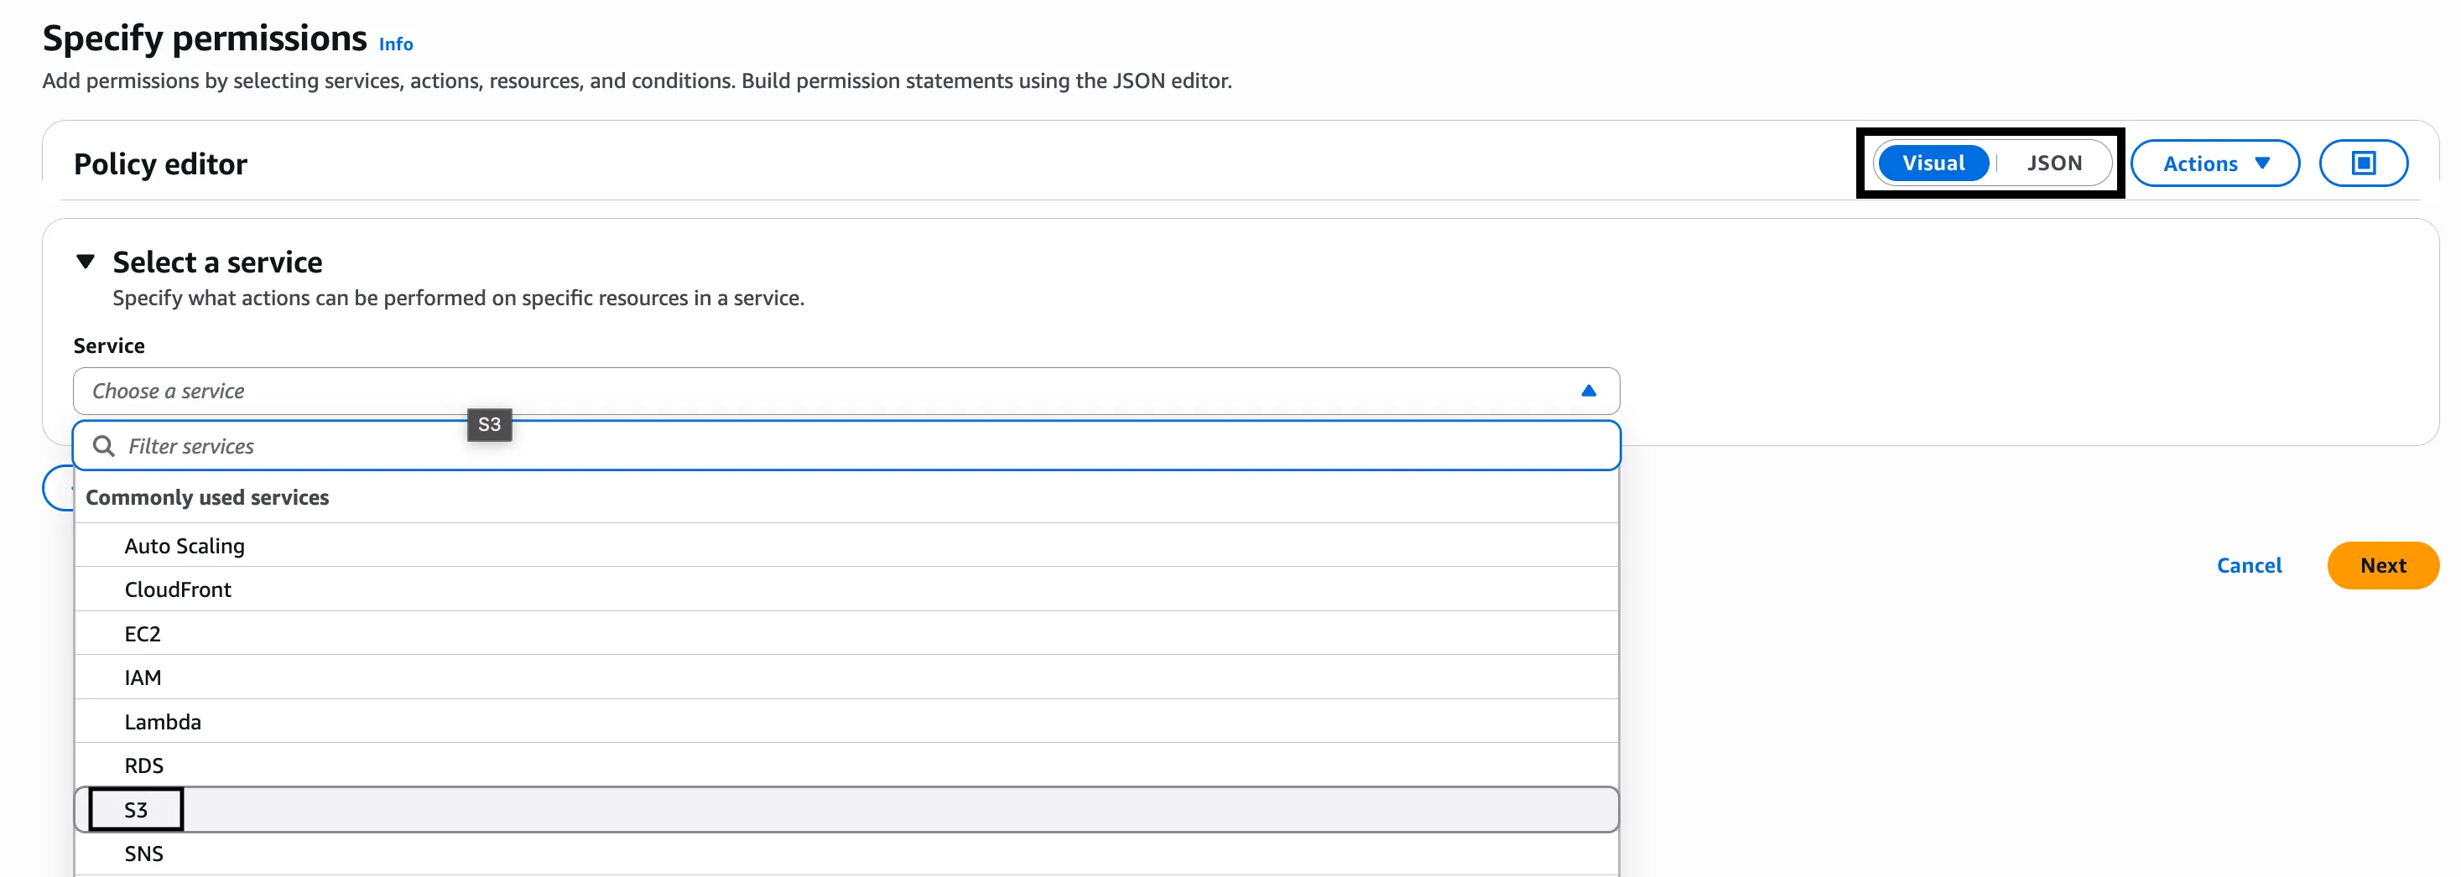Switch policy editor to Visual mode
This screenshot has height=877, width=2461.
click(1933, 163)
